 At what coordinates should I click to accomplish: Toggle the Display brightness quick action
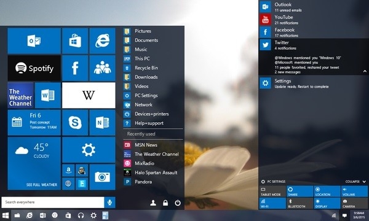(x=327, y=203)
